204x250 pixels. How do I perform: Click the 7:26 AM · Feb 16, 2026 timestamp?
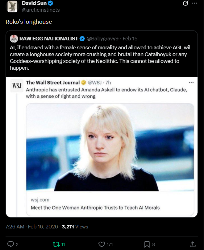click(x=32, y=227)
